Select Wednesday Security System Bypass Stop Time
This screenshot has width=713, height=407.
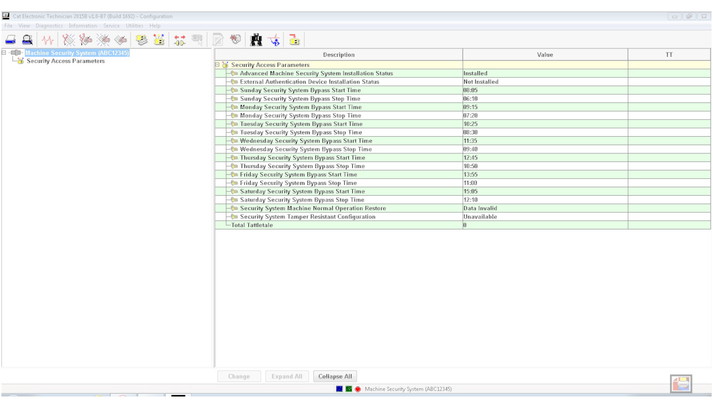[463, 149]
